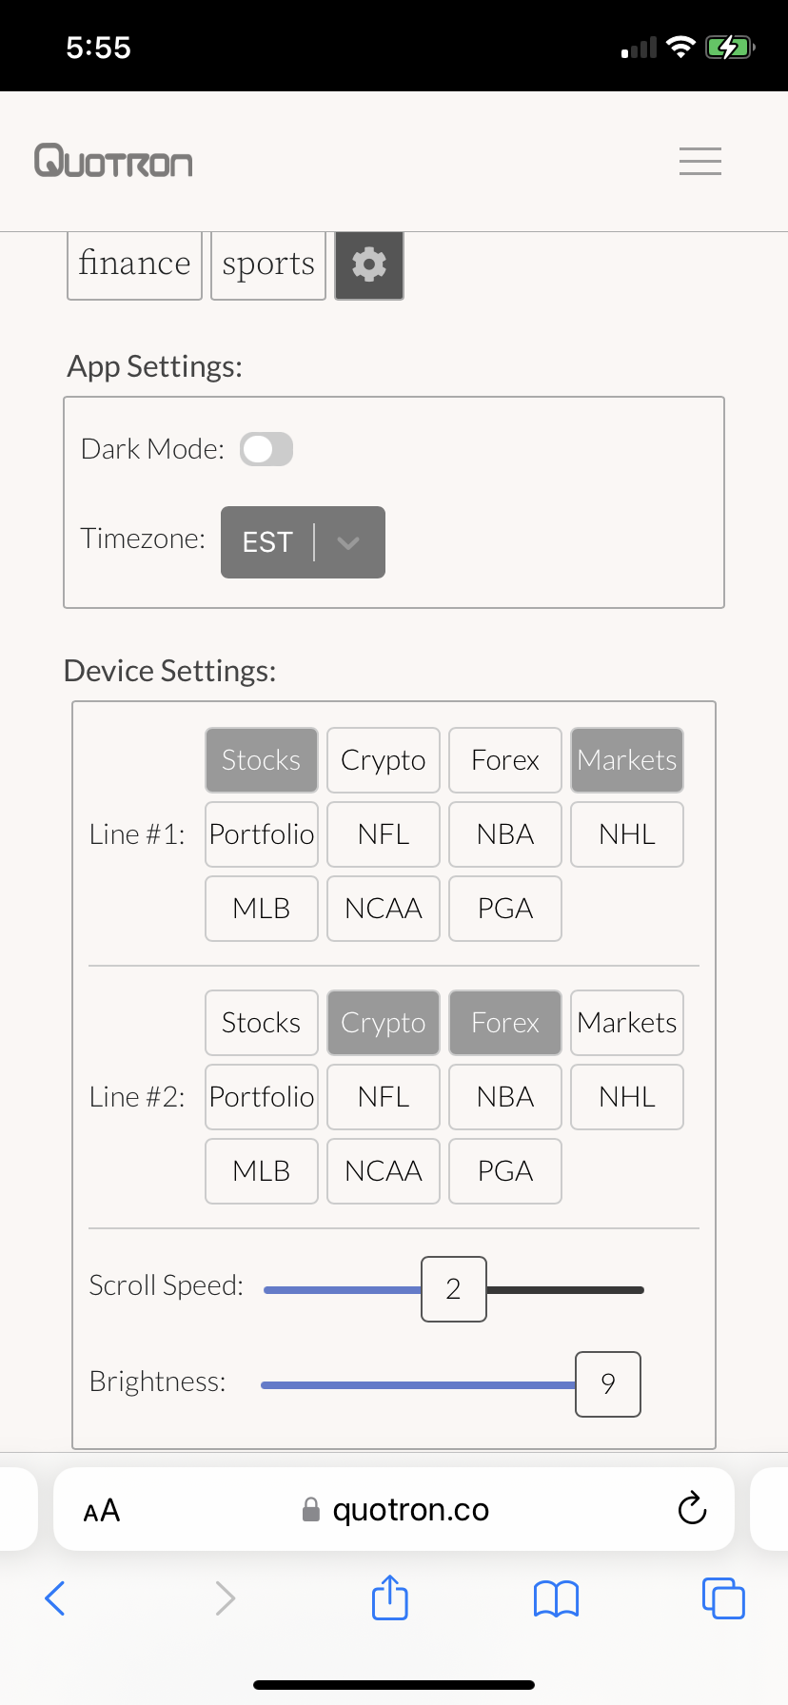Click the Quotron logo
Image resolution: width=788 pixels, height=1705 pixels.
pos(113,161)
